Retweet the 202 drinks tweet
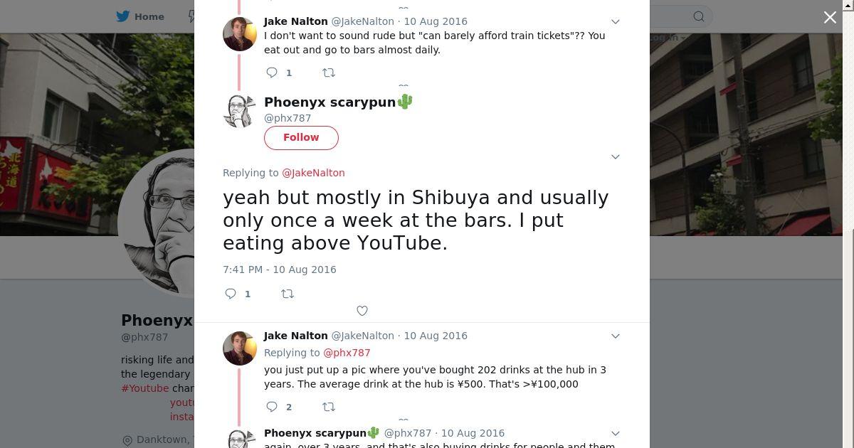Screen dimensions: 854x448 coord(329,407)
